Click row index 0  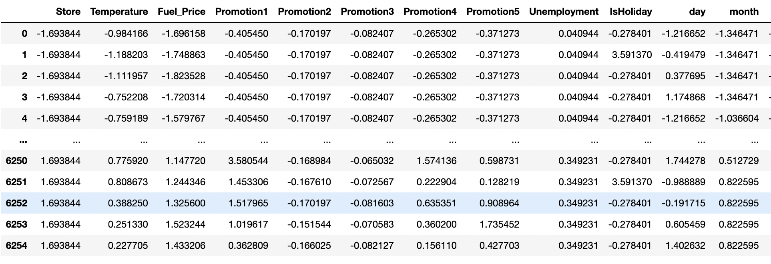click(x=24, y=34)
